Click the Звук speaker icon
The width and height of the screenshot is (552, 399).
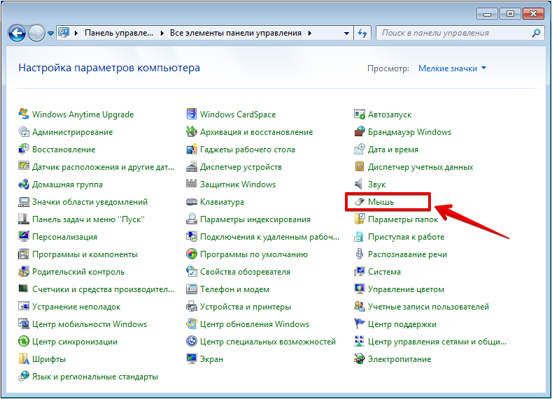pos(360,184)
